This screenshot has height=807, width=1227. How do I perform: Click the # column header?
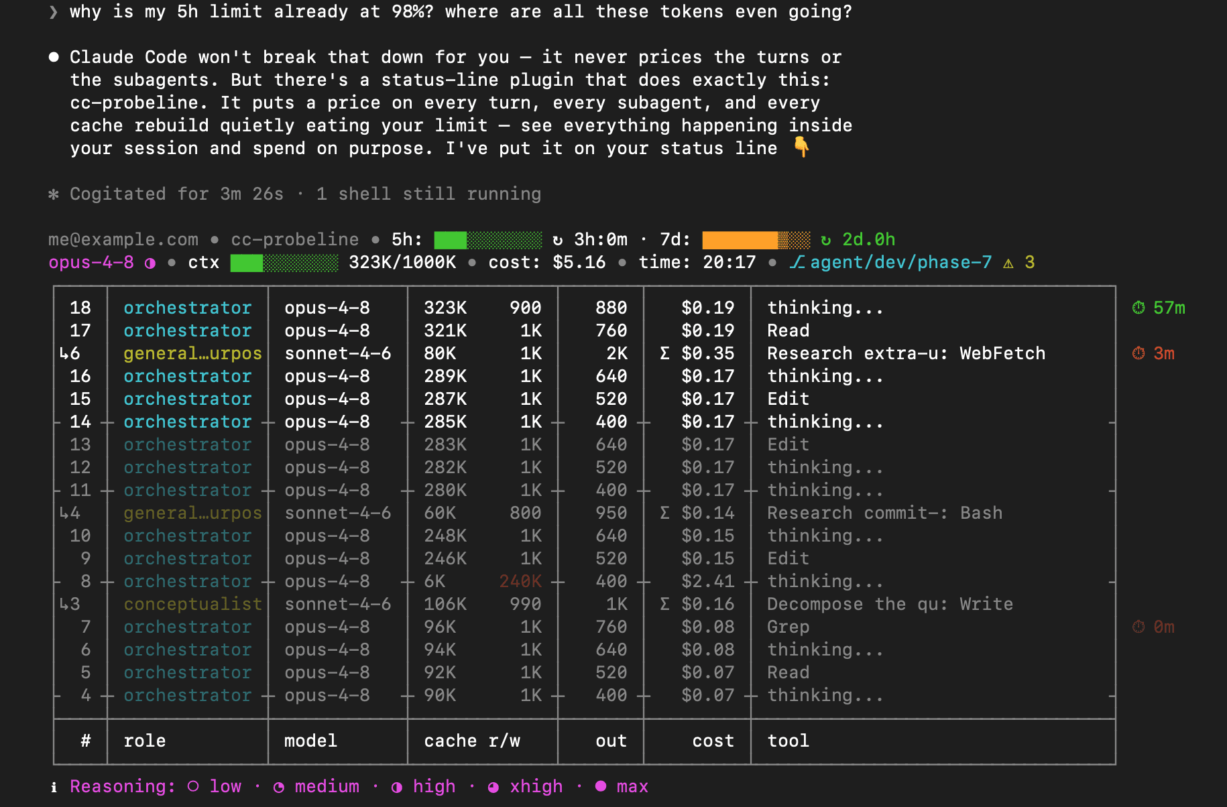[x=86, y=741]
